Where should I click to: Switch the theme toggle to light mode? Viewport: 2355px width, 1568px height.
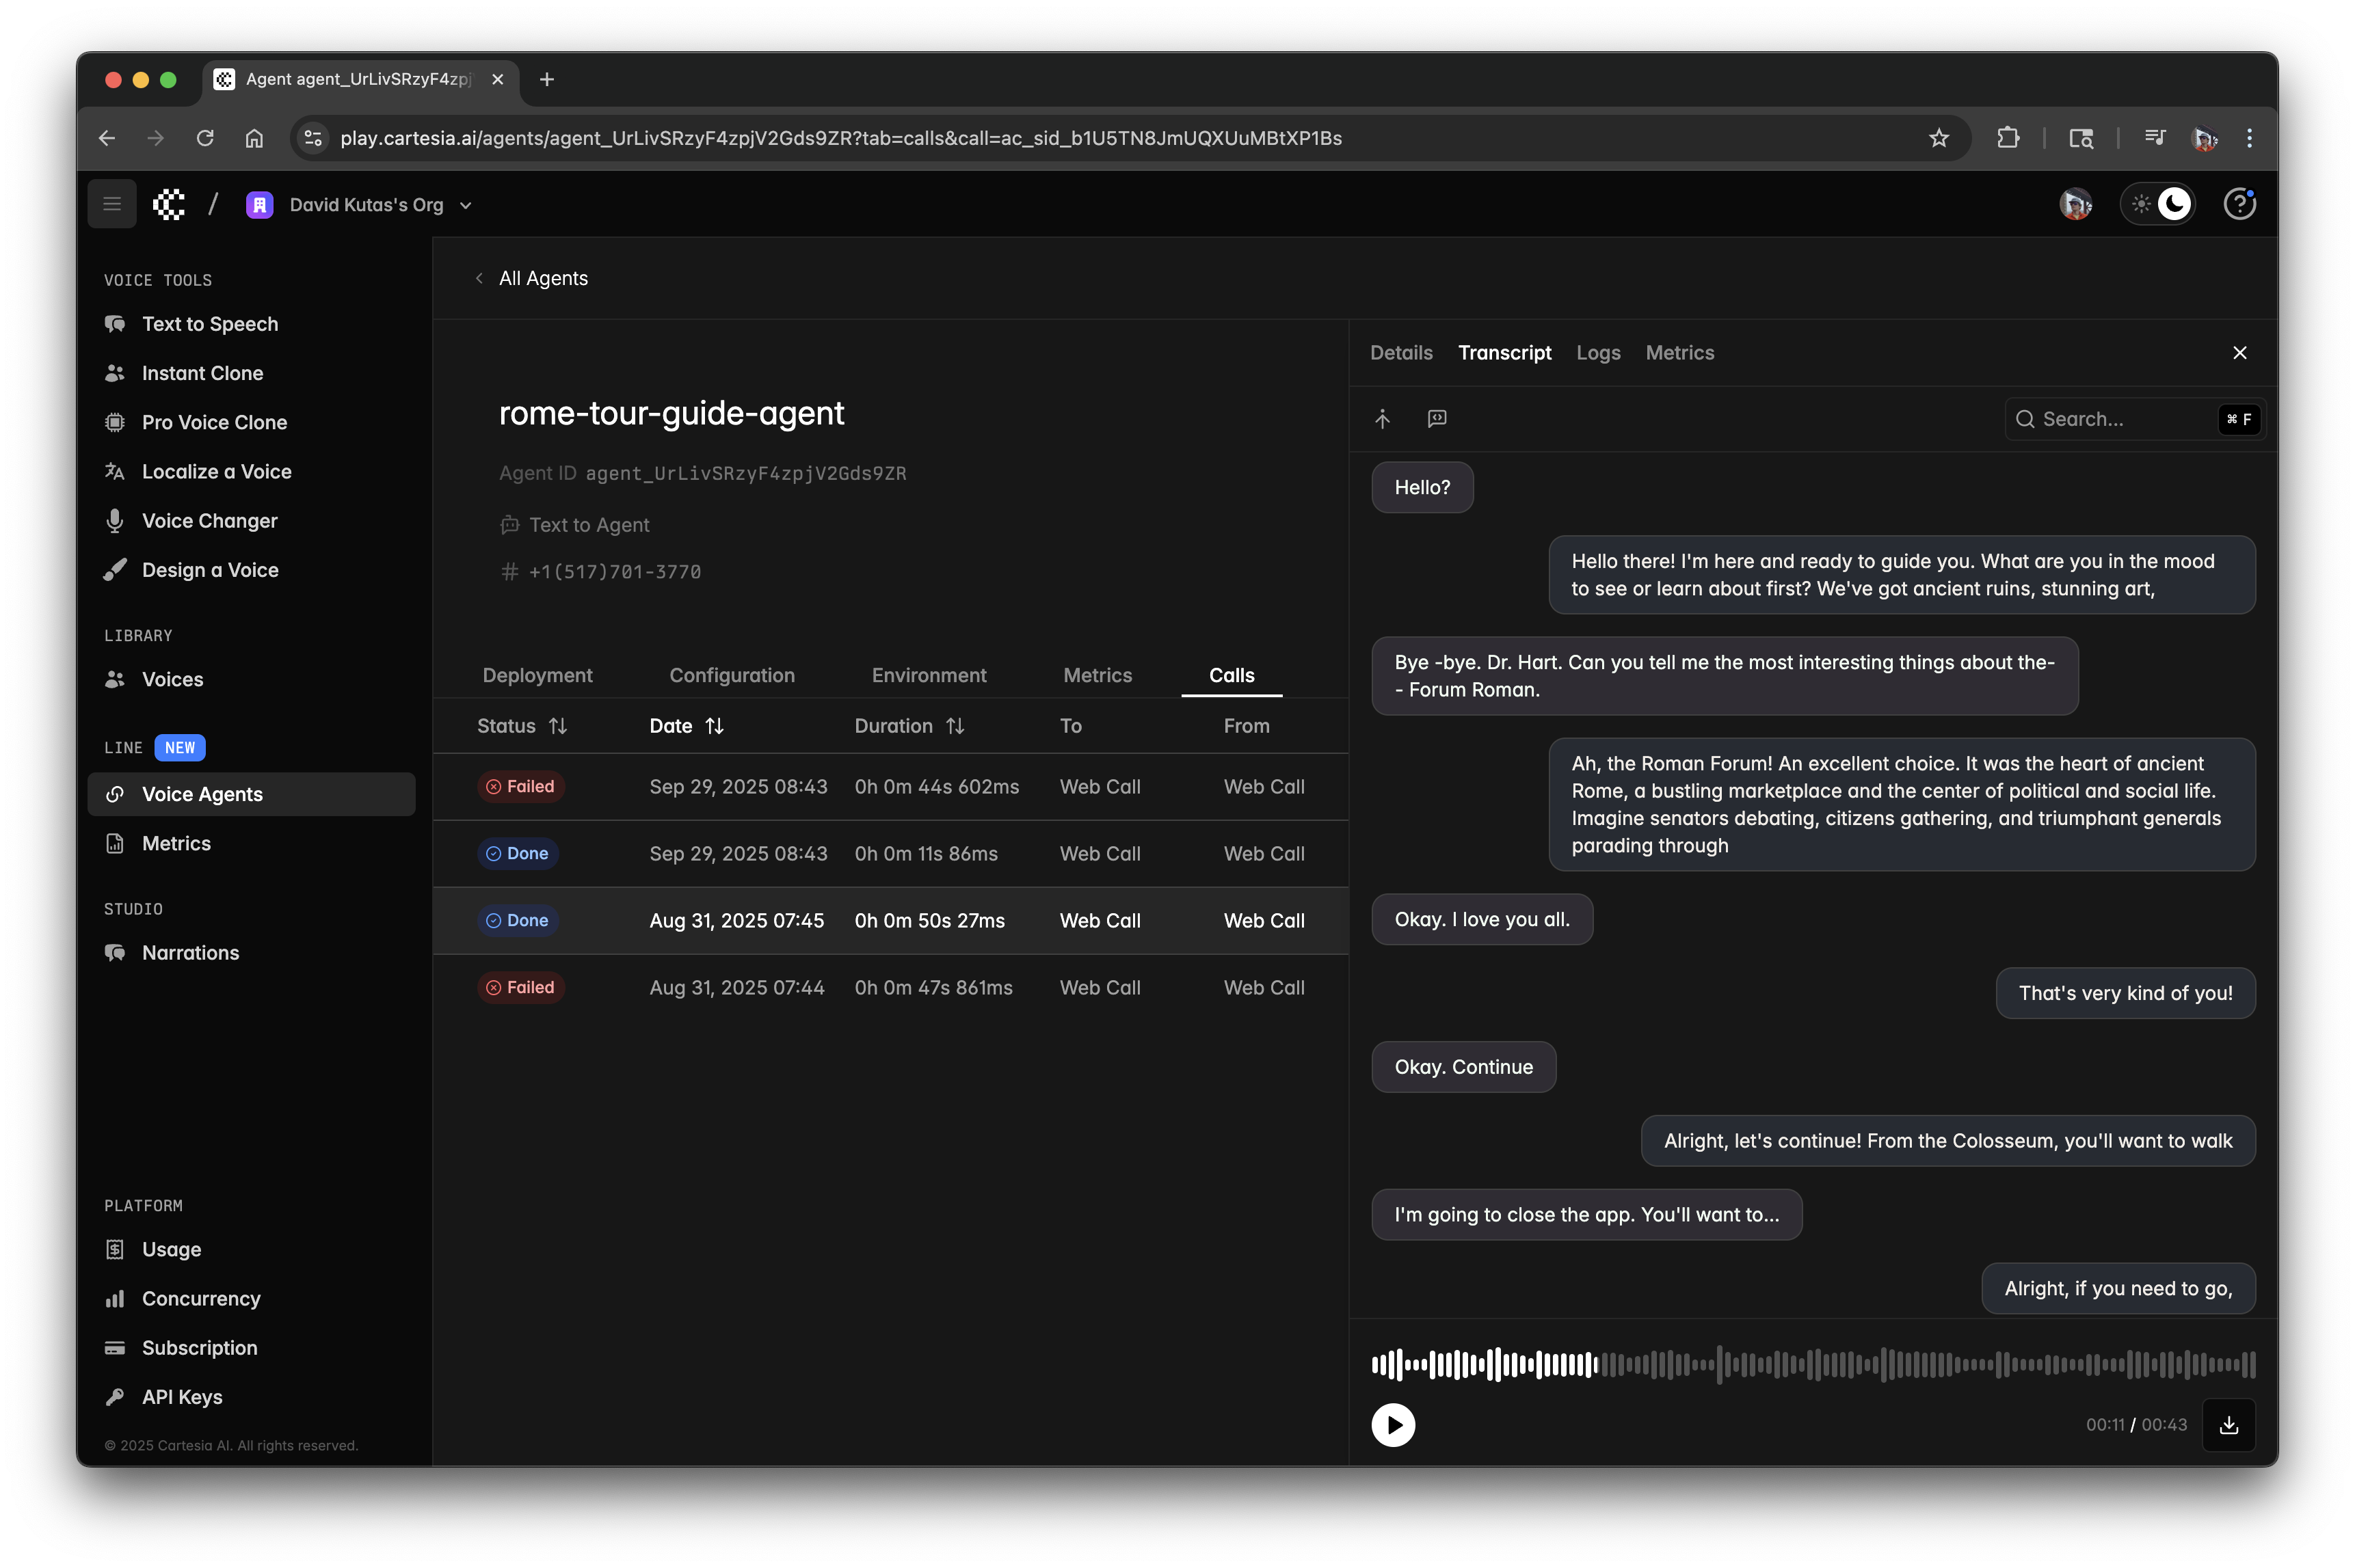coord(2141,203)
